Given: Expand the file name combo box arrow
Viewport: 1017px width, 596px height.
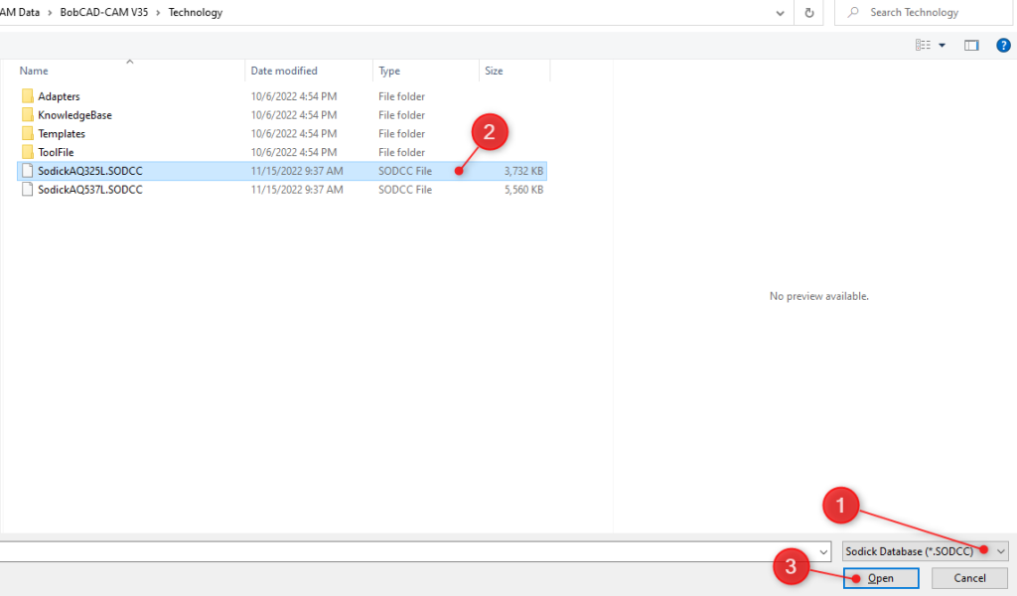Looking at the screenshot, I should [823, 551].
